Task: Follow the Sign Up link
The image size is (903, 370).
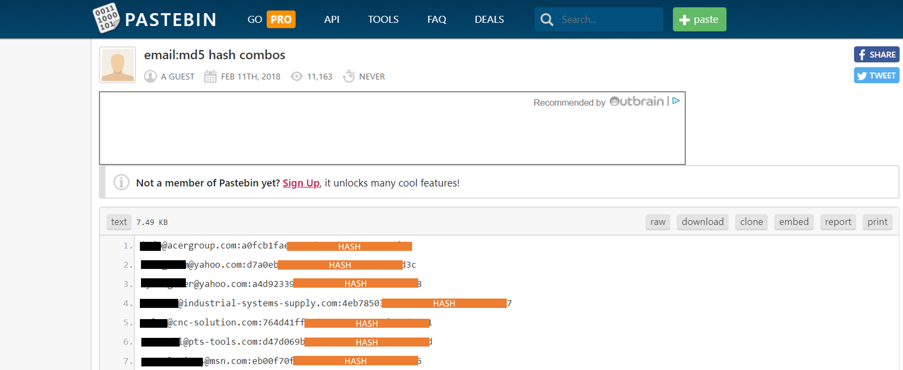Action: 301,183
